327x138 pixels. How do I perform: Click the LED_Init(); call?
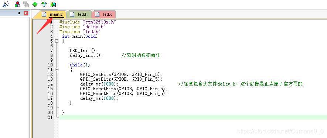click(84, 51)
